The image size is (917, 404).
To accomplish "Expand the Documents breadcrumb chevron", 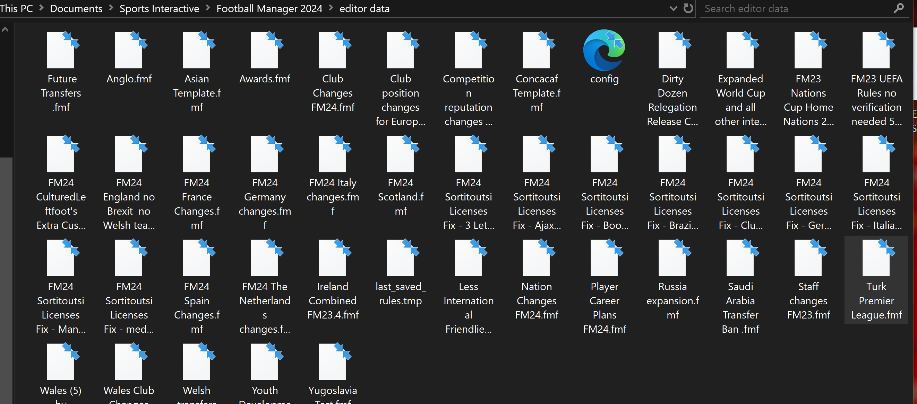I will click(111, 8).
